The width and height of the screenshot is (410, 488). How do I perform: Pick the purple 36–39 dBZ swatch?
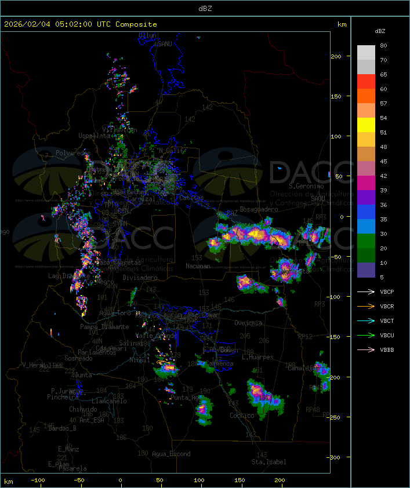pyautogui.click(x=366, y=197)
